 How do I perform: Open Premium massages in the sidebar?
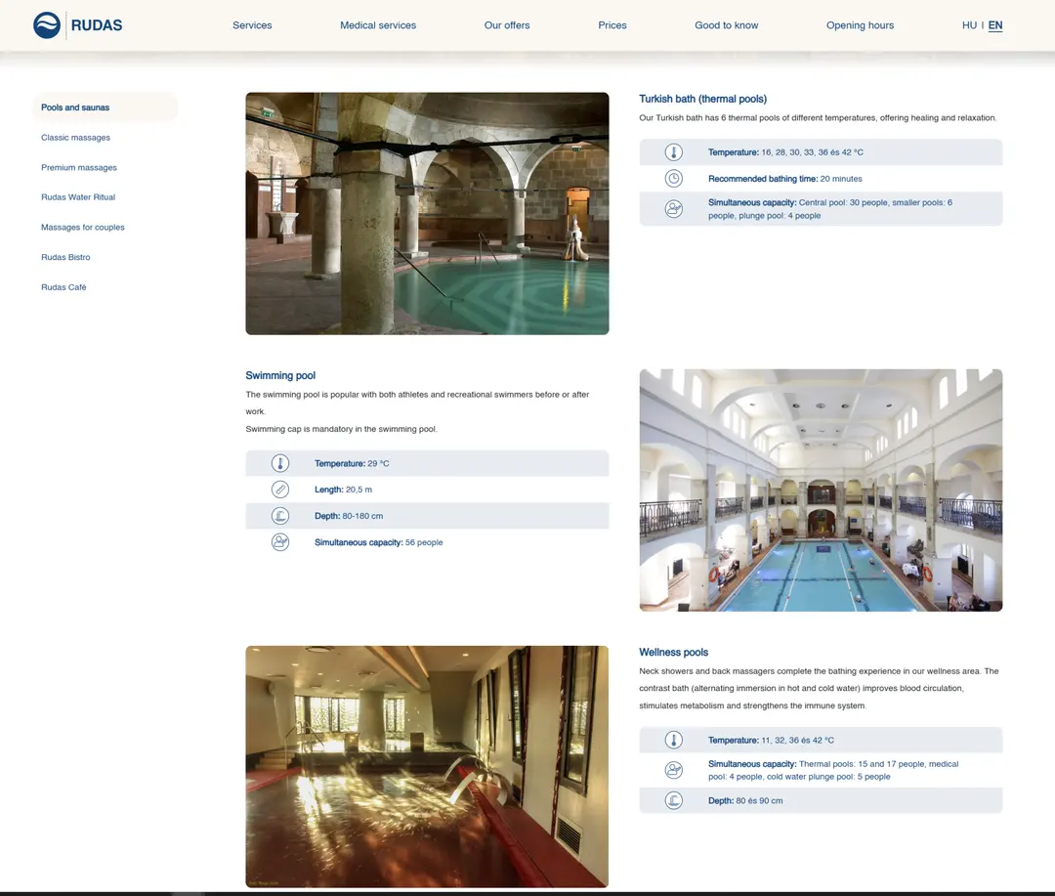(x=79, y=168)
